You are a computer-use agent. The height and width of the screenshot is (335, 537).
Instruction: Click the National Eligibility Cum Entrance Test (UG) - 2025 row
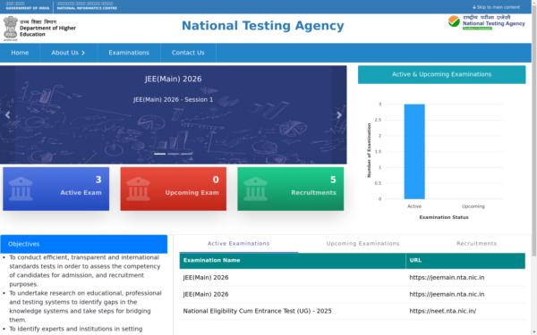tap(352, 311)
